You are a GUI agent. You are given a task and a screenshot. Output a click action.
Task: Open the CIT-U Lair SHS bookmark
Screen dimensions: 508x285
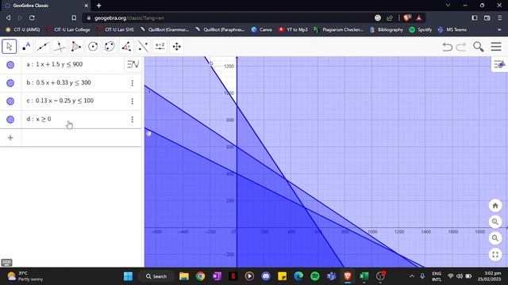(115, 29)
